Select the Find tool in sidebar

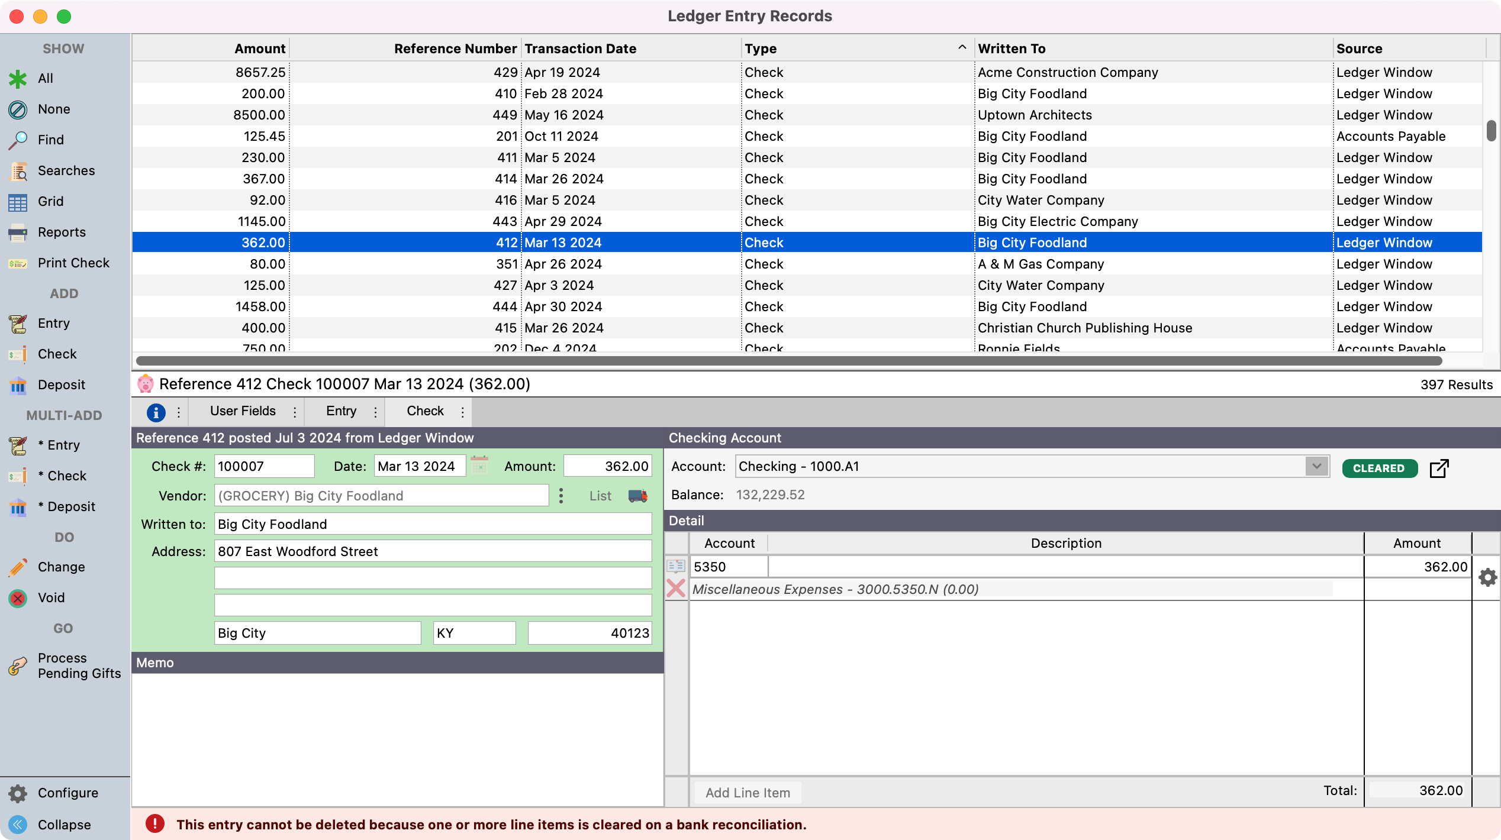50,140
